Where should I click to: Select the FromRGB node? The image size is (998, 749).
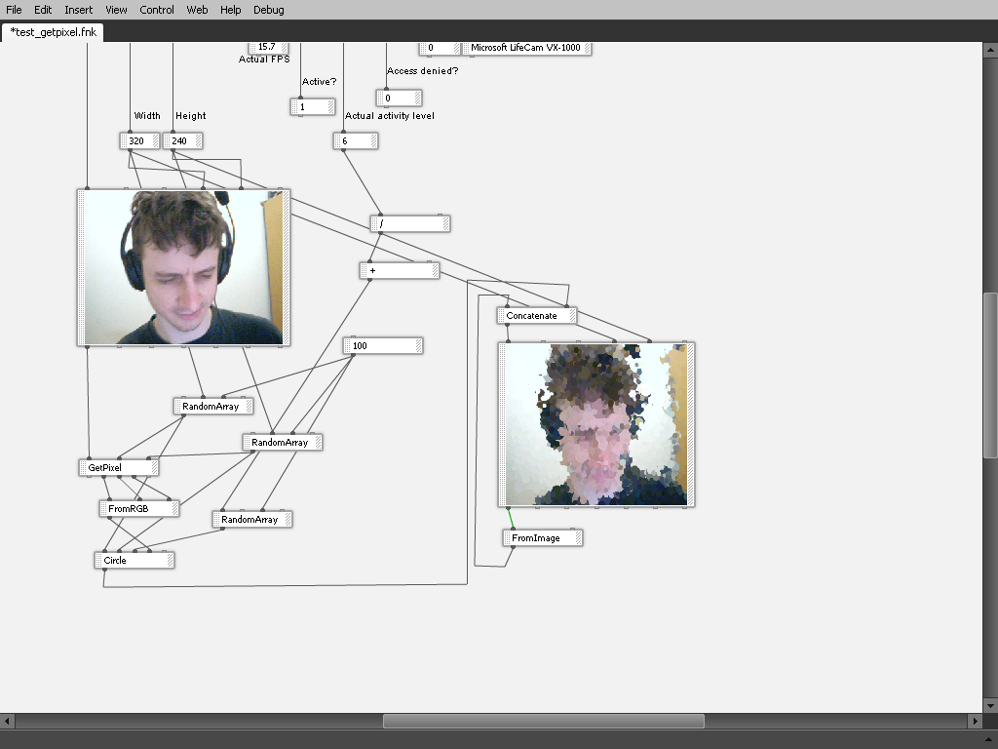pos(139,508)
